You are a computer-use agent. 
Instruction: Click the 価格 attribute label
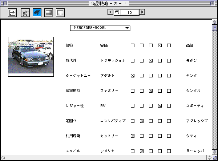(69, 45)
